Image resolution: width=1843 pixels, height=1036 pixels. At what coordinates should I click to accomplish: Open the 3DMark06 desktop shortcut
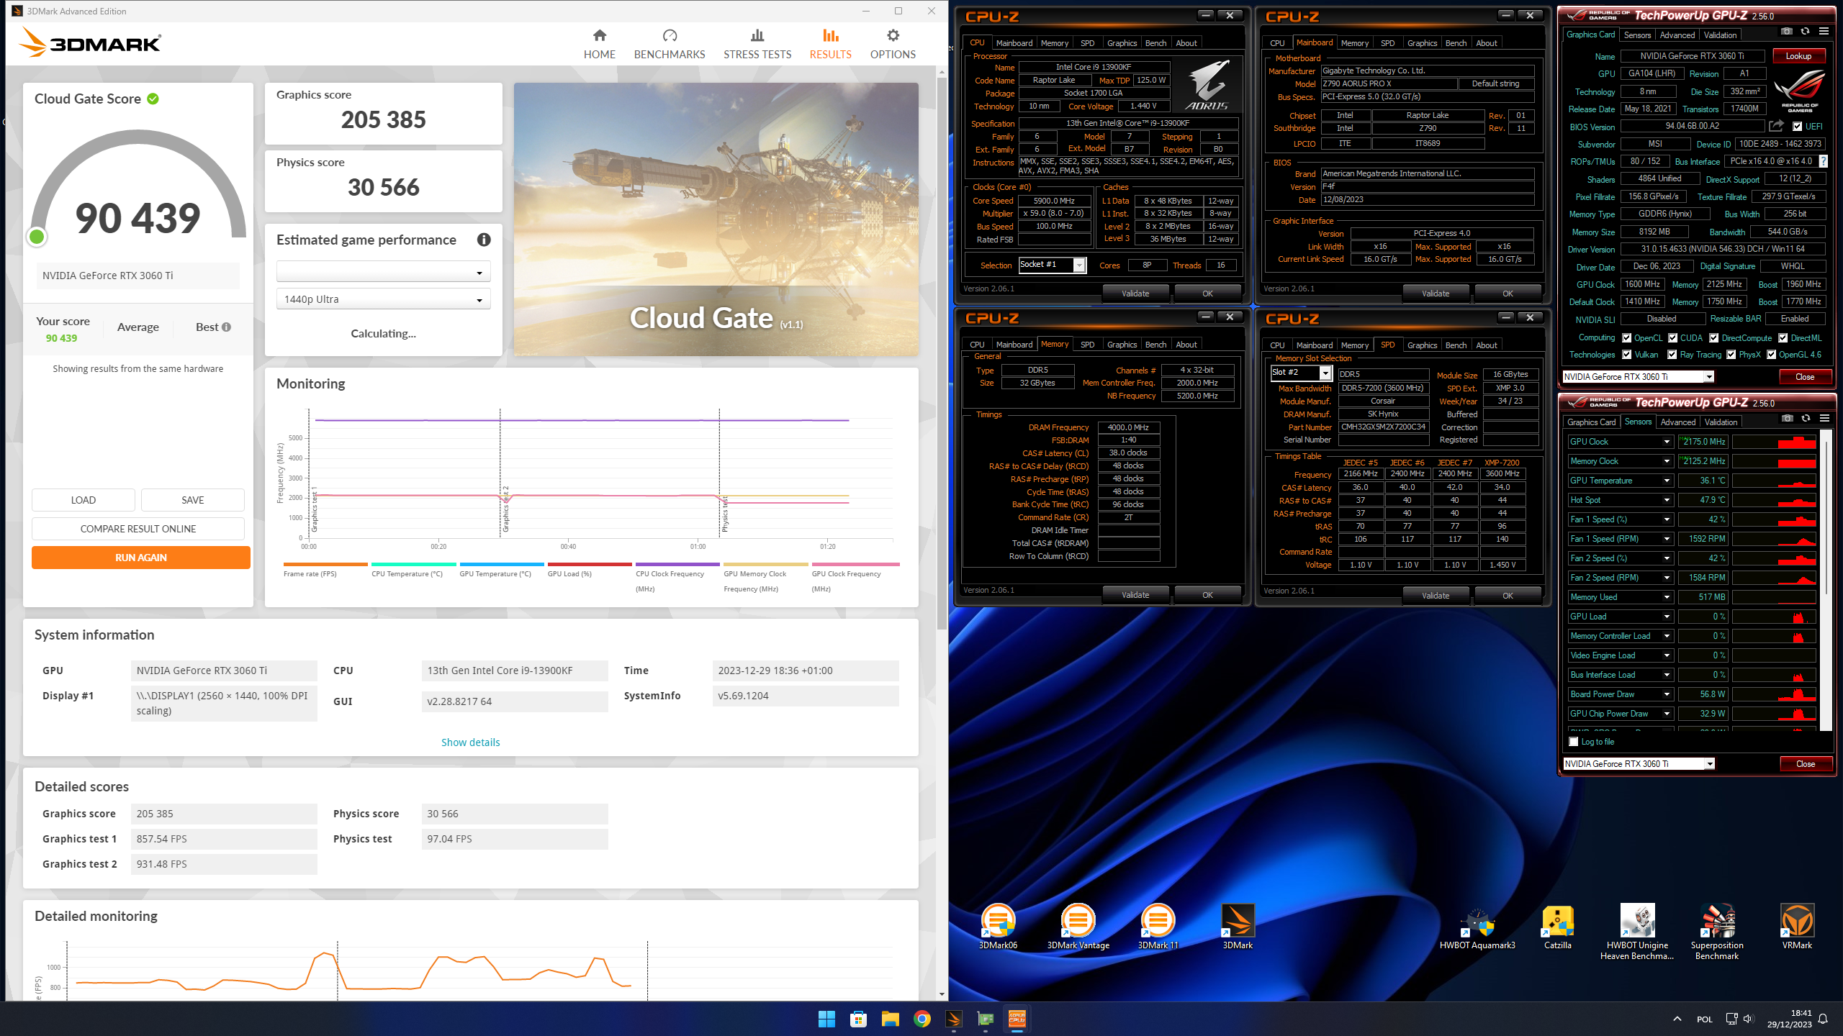tap(998, 927)
